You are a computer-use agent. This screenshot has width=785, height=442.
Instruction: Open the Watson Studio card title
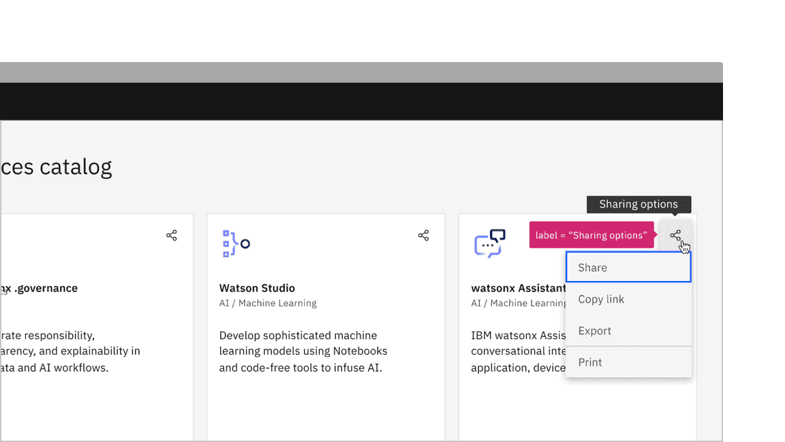point(257,288)
